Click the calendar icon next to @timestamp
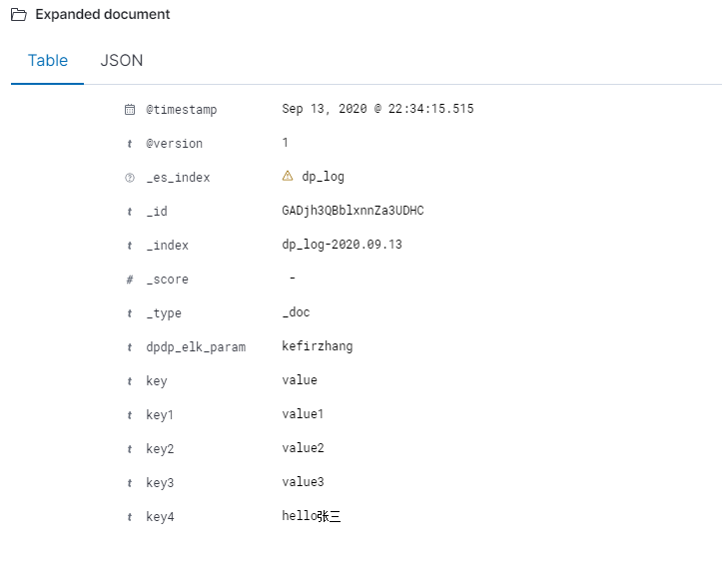The width and height of the screenshot is (722, 572). pos(130,110)
